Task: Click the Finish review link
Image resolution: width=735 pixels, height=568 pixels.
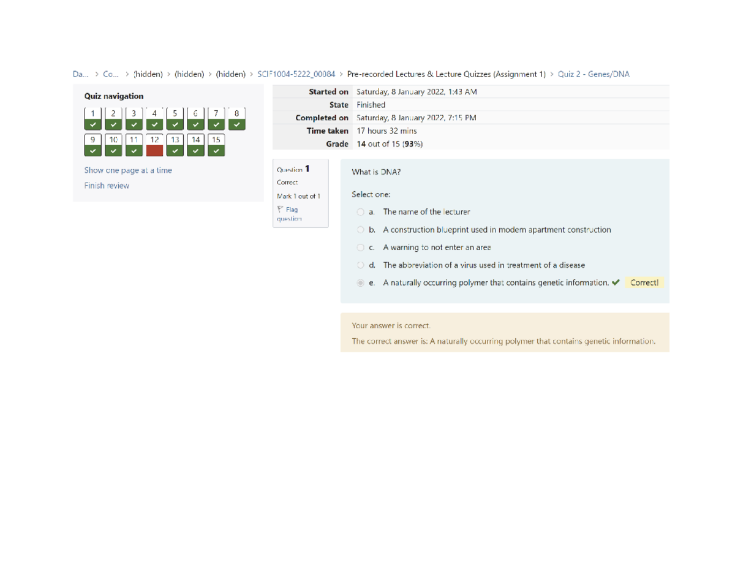Action: [107, 186]
